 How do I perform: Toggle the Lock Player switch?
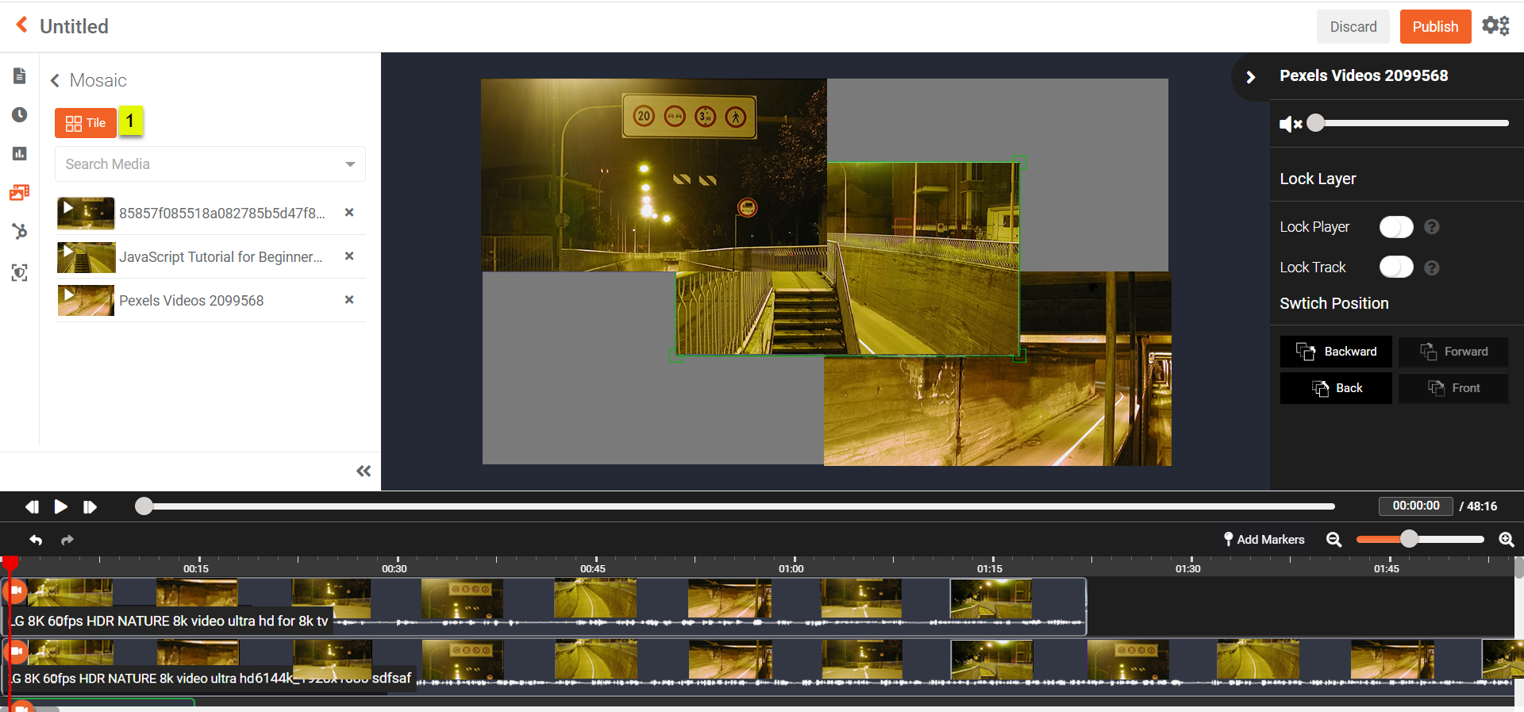(1395, 227)
